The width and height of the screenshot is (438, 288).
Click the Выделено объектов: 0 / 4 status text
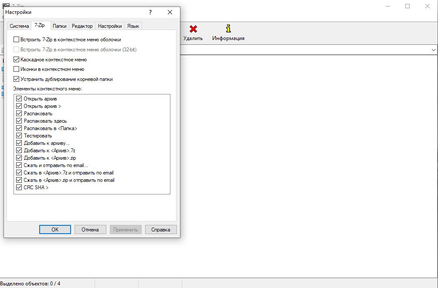coord(30,284)
